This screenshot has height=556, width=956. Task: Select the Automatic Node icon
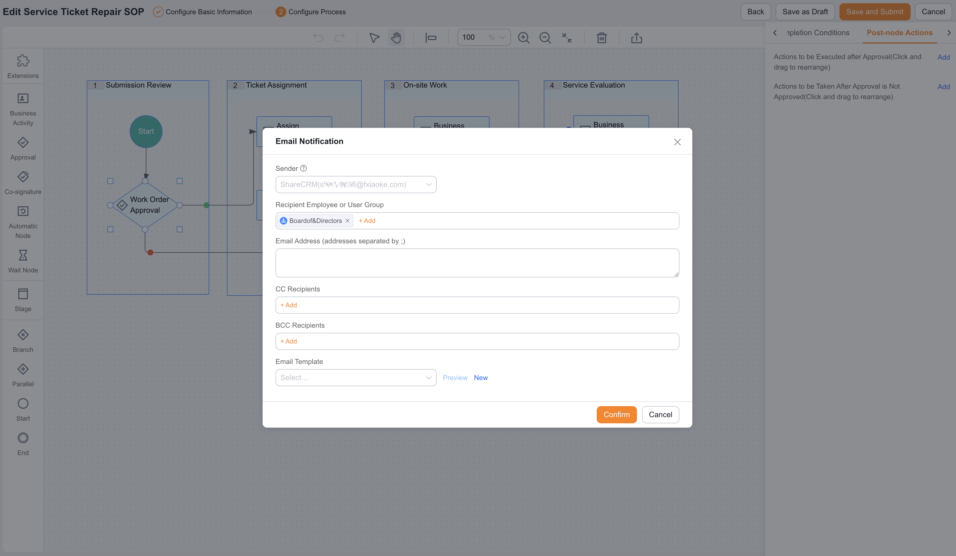[23, 211]
